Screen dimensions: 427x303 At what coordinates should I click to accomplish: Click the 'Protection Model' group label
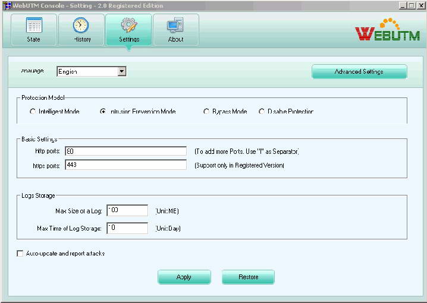click(43, 97)
